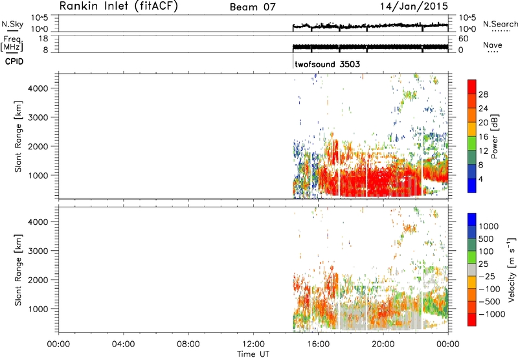Click the power colorbar value 4

click(481, 179)
